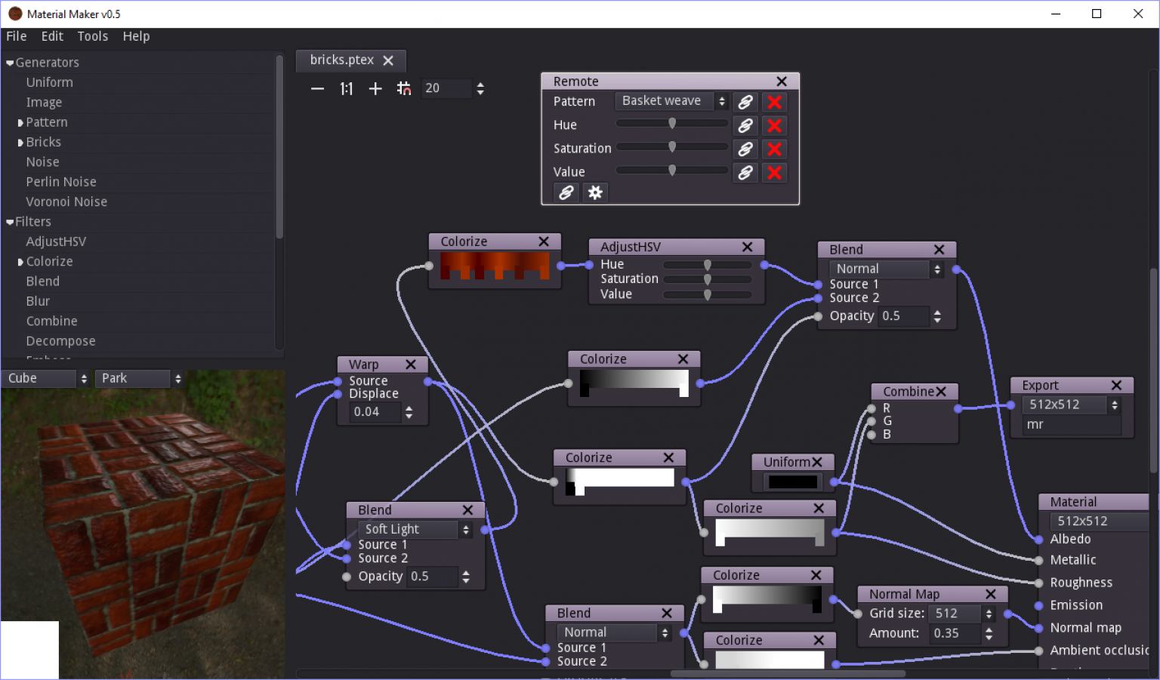
Task: Delete the Saturation control with its red X icon
Action: point(774,149)
